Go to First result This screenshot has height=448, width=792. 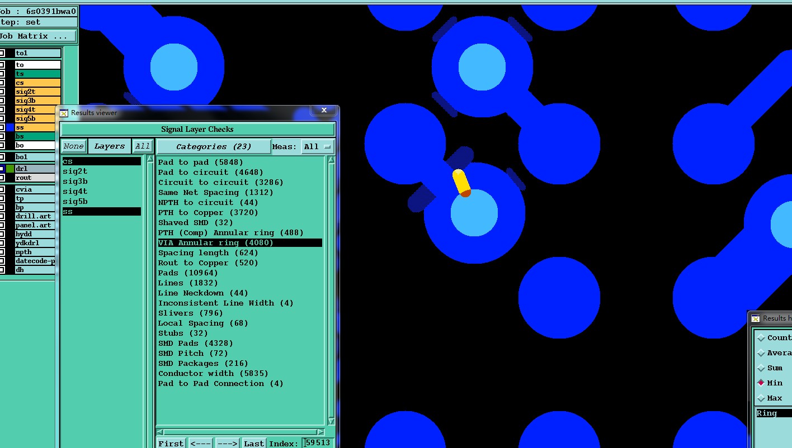click(171, 443)
